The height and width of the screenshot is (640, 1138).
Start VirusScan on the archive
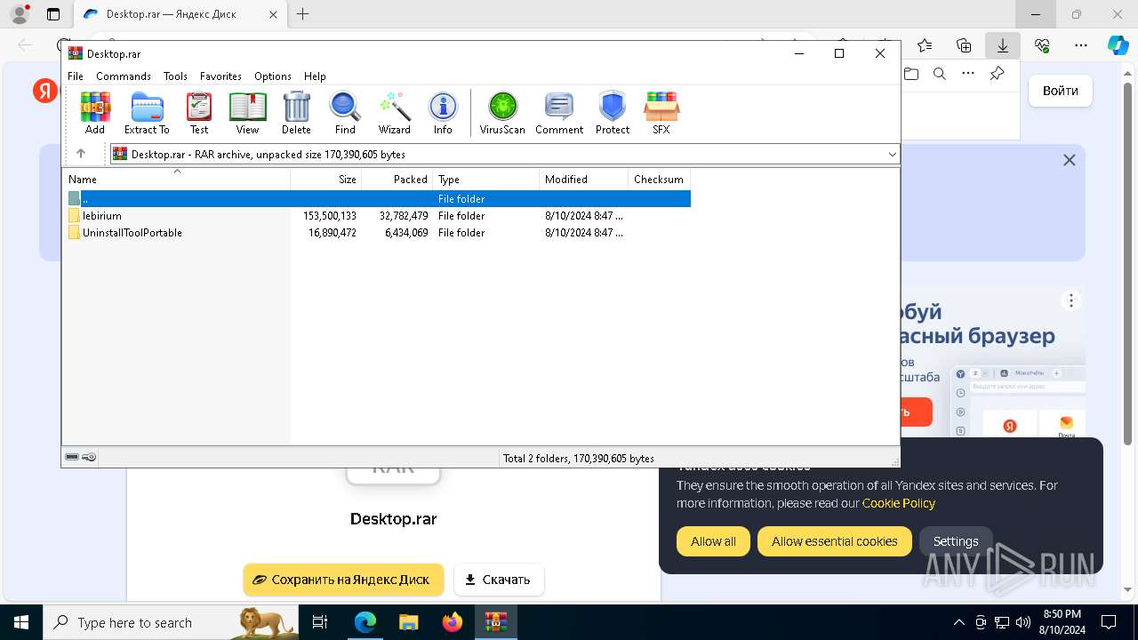(x=502, y=113)
